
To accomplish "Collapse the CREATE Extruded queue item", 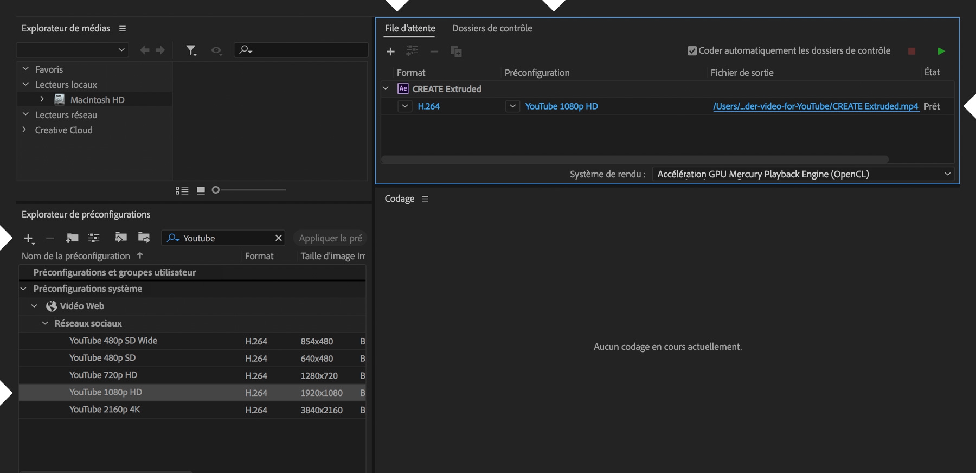I will click(x=386, y=88).
